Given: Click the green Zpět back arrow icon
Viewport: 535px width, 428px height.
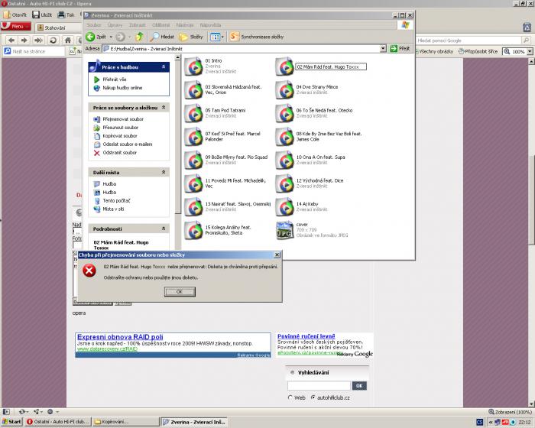Looking at the screenshot, I should click(x=90, y=36).
